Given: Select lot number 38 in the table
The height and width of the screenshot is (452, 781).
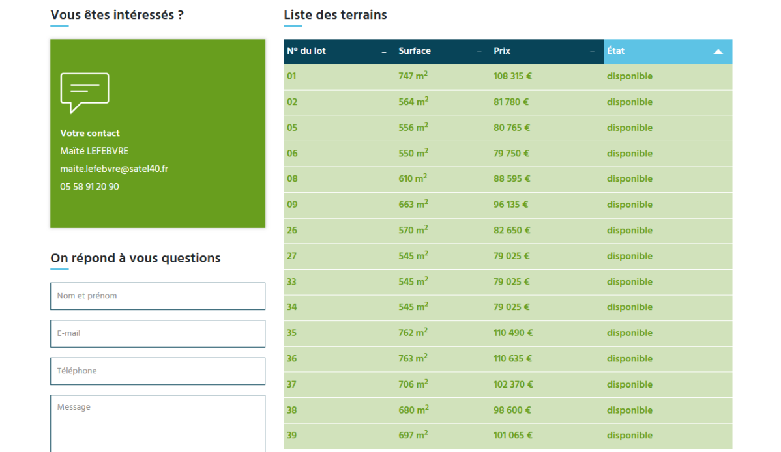Looking at the screenshot, I should [x=292, y=410].
